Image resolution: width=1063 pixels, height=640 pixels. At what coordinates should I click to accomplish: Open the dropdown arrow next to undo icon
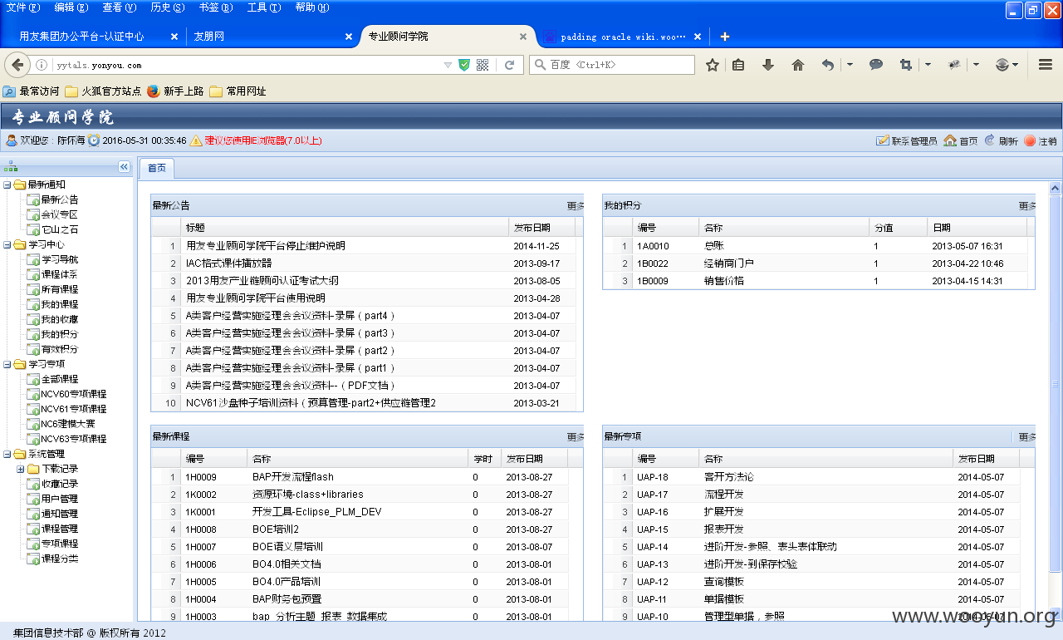(x=850, y=65)
